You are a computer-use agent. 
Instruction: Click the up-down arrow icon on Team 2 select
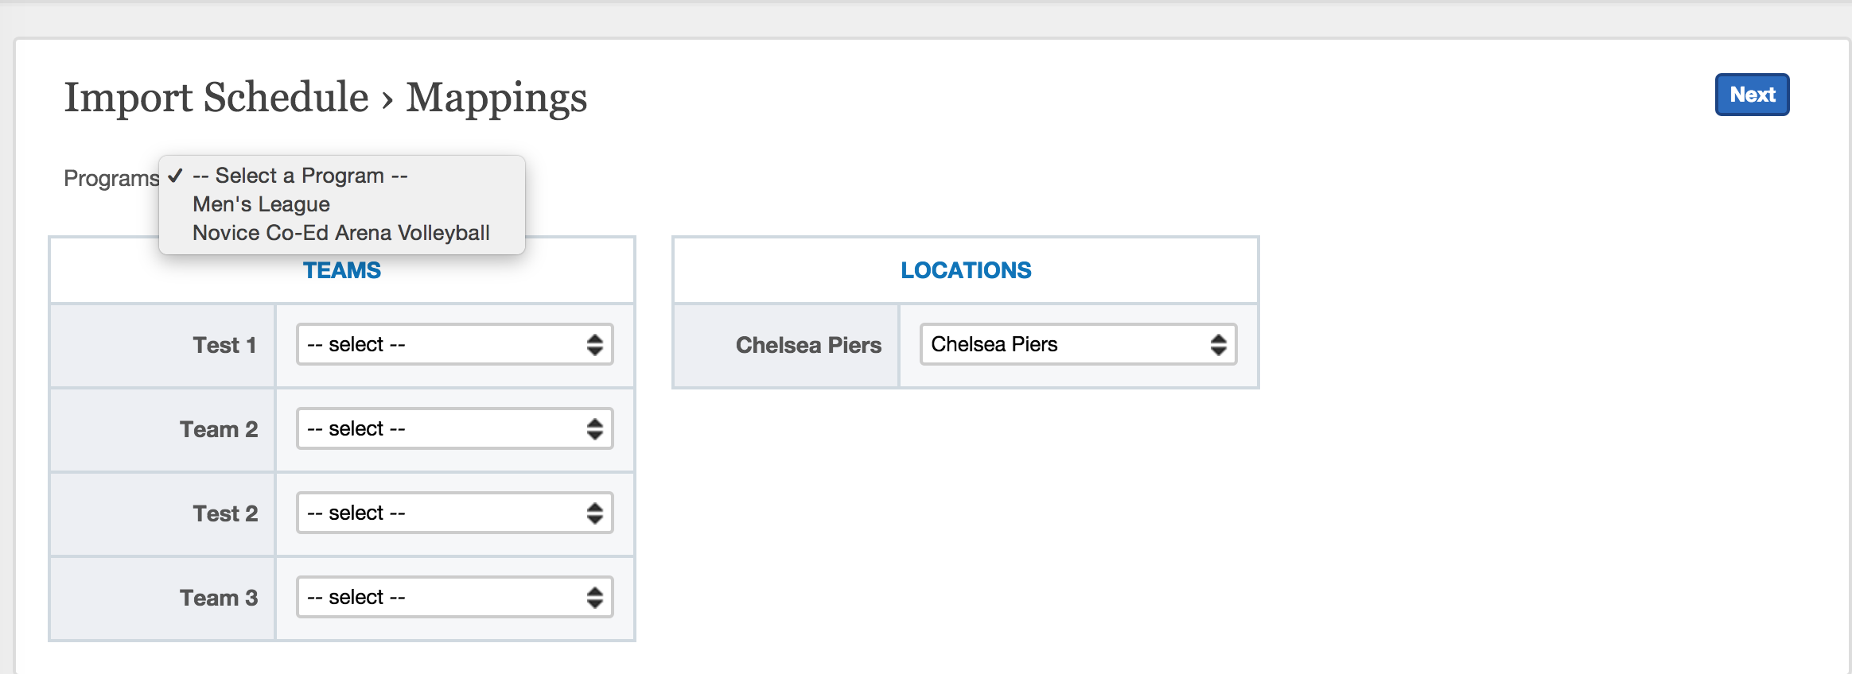tap(595, 428)
